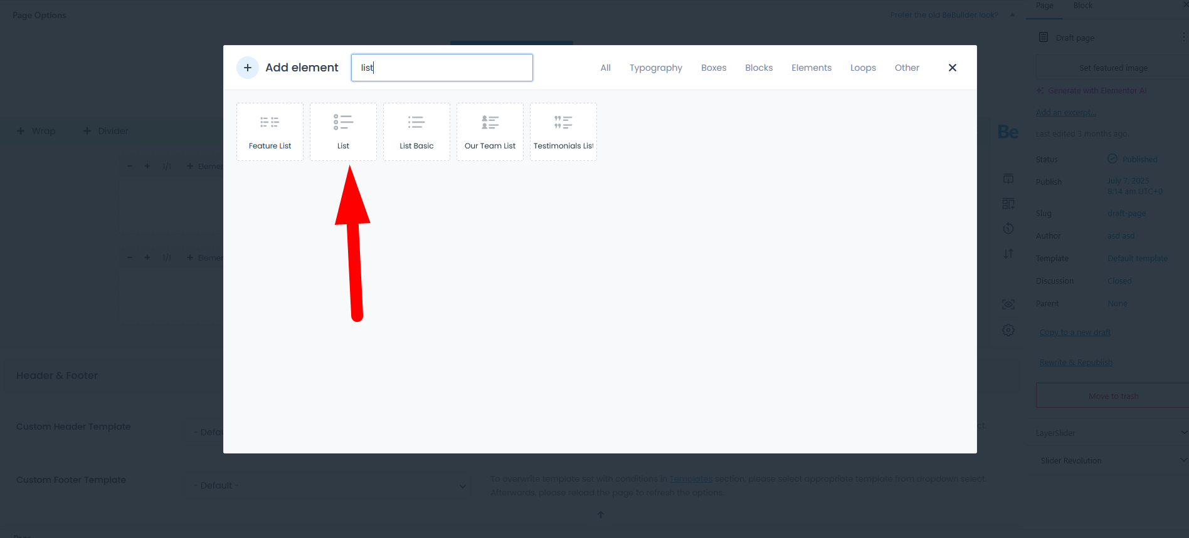This screenshot has width=1189, height=538.
Task: Click the Rewrite & Republish link
Action: [1075, 363]
